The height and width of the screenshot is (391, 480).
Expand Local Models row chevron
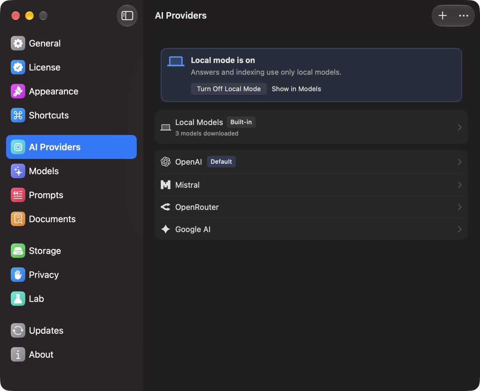tap(460, 128)
